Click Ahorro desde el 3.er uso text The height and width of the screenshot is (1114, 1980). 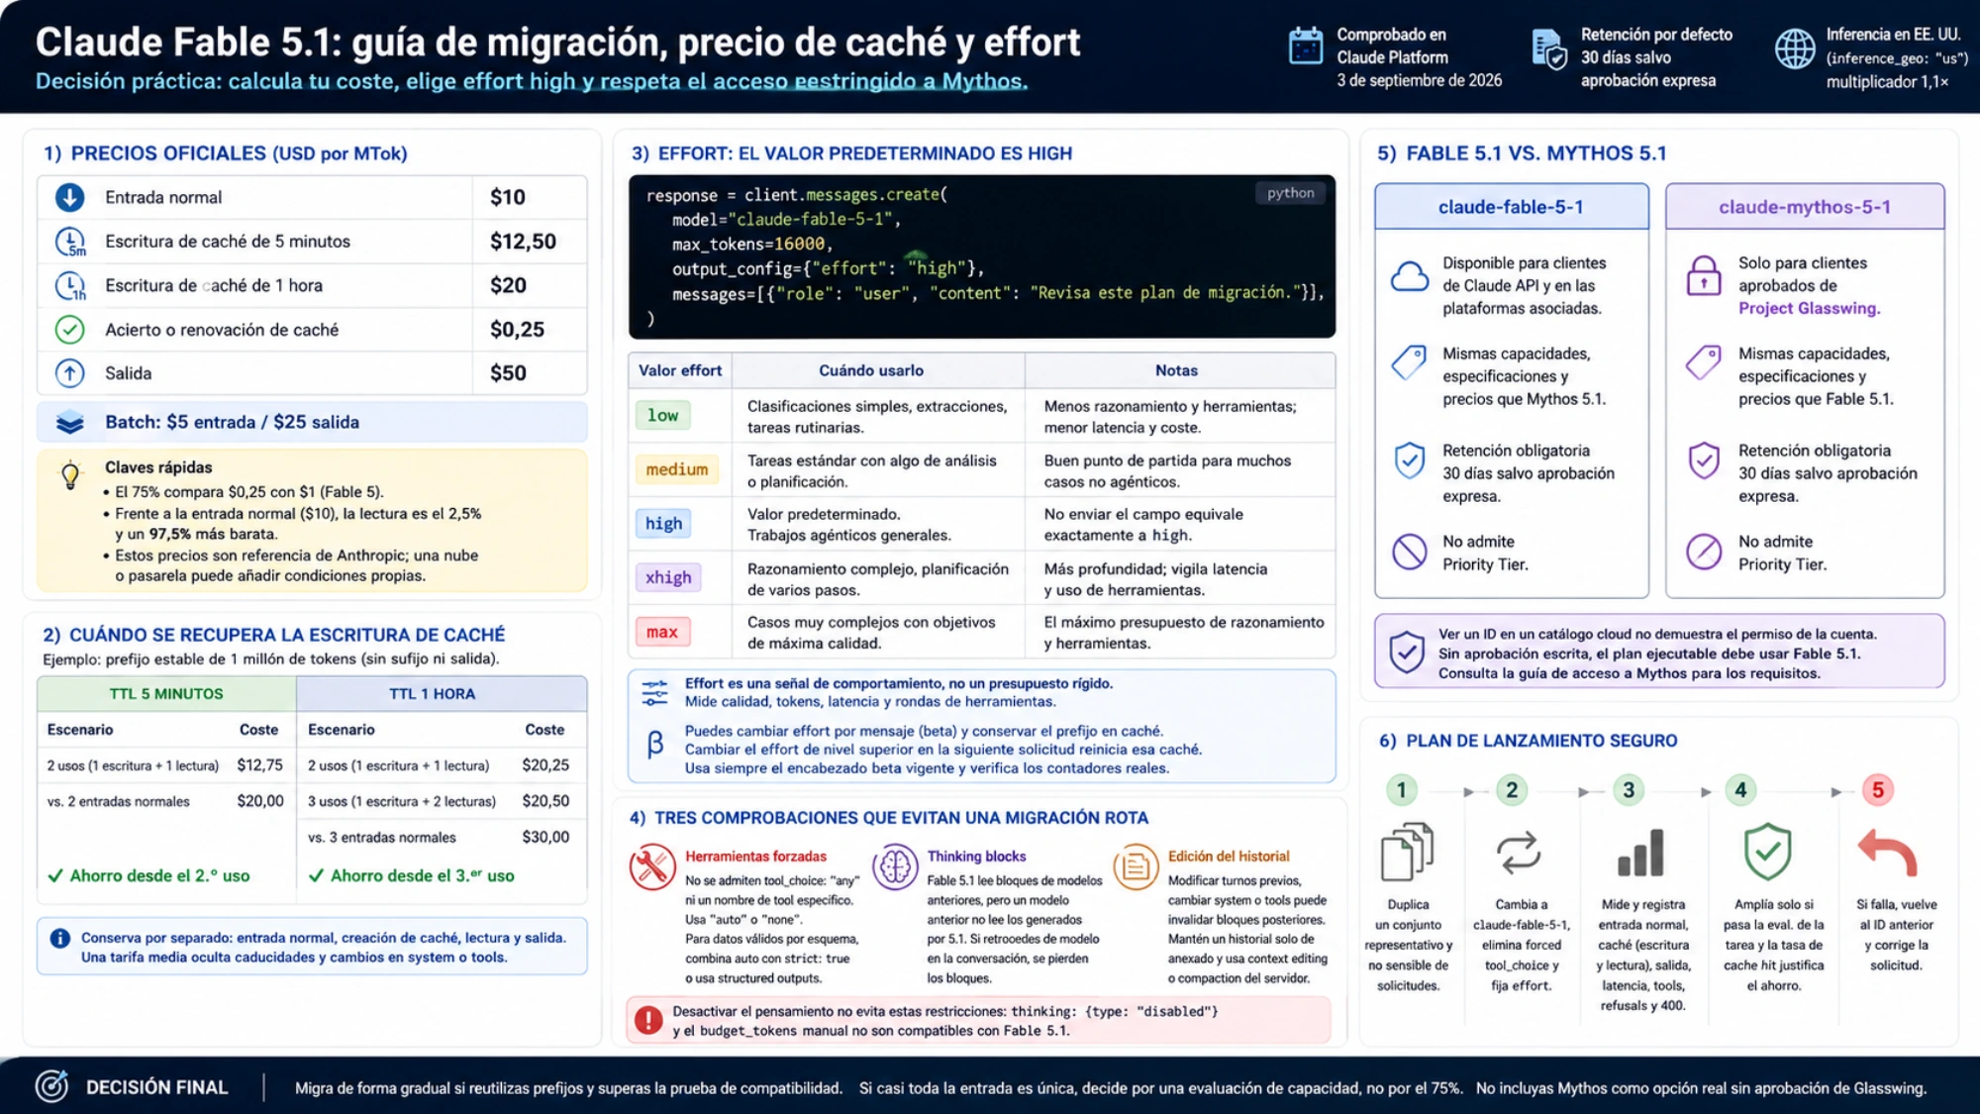click(x=422, y=876)
